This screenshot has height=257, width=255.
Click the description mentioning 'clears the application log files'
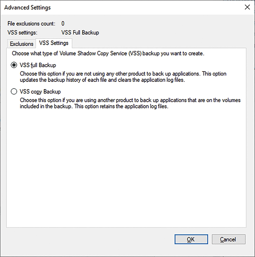click(x=123, y=77)
